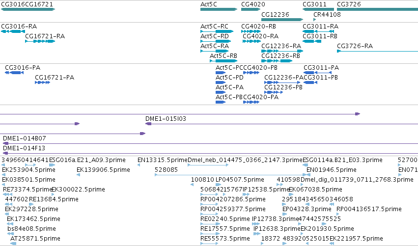
Task: Select the 528085 EST feature
Action: (x=230, y=175)
